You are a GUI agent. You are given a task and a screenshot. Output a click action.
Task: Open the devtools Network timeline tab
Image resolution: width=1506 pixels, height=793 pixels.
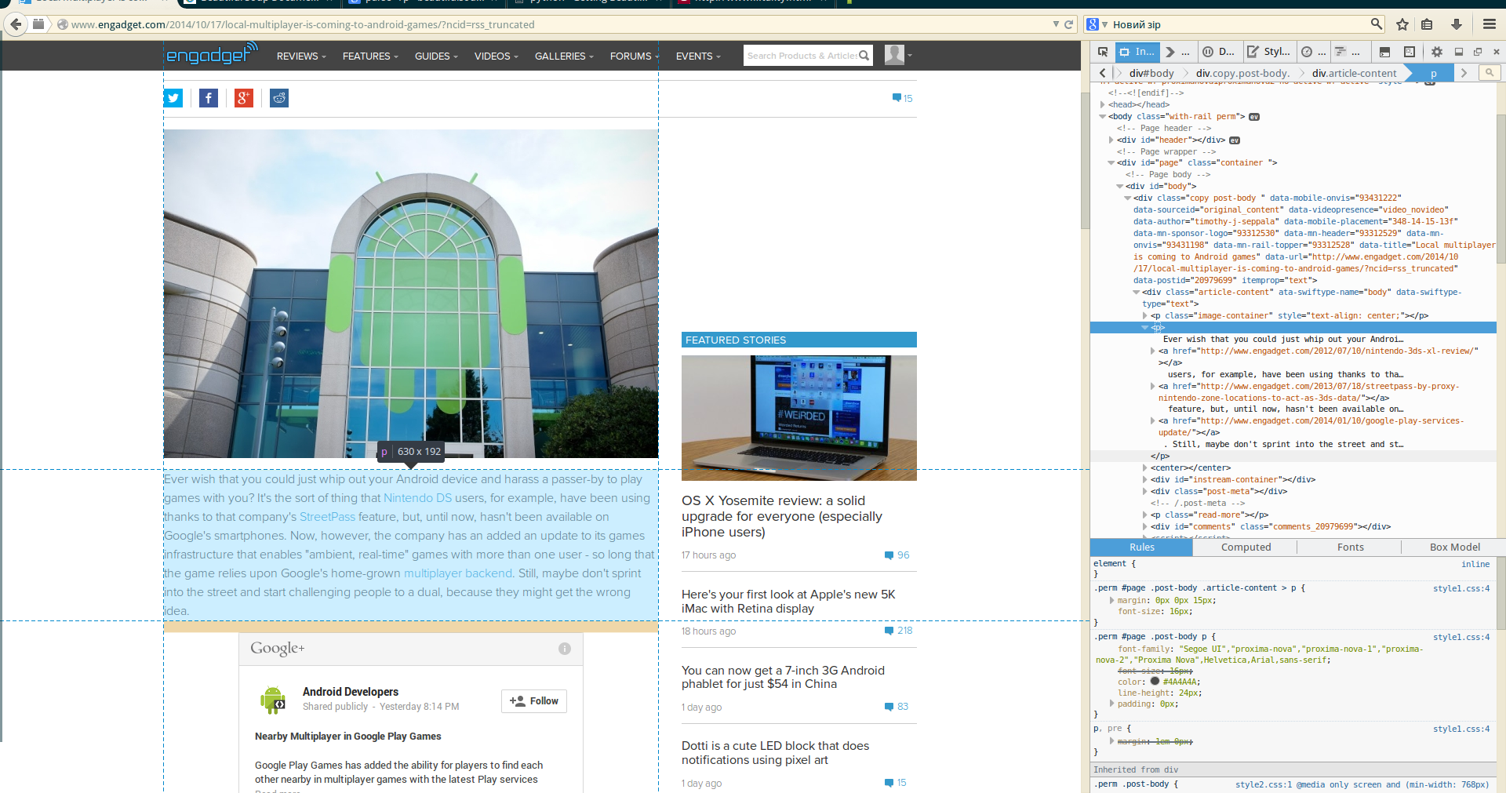pyautogui.click(x=1348, y=52)
